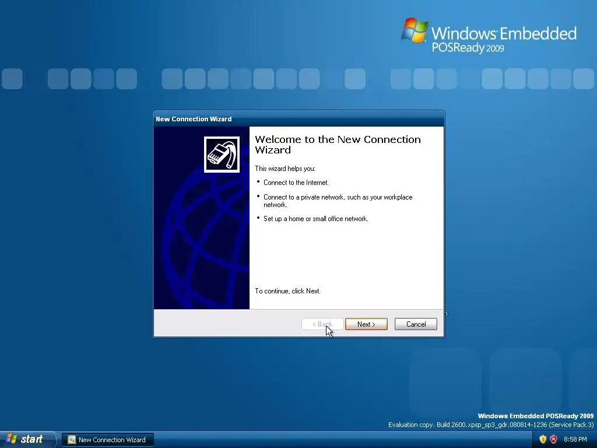Click the wizard icon in the taskbar button
Viewport: 597px width, 448px height.
(x=72, y=440)
